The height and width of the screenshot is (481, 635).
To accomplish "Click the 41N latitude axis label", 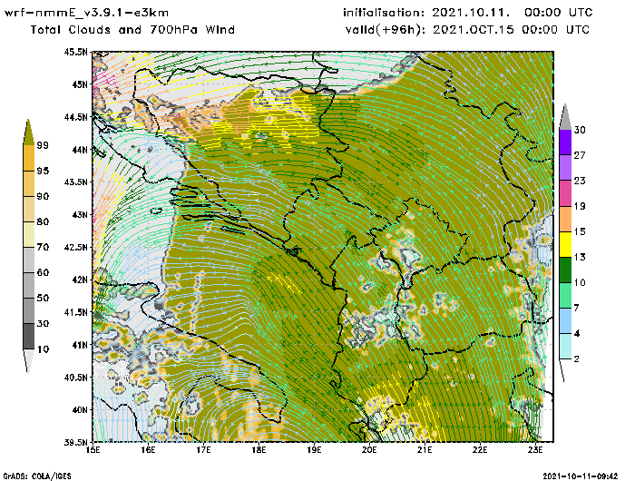I will click(80, 345).
